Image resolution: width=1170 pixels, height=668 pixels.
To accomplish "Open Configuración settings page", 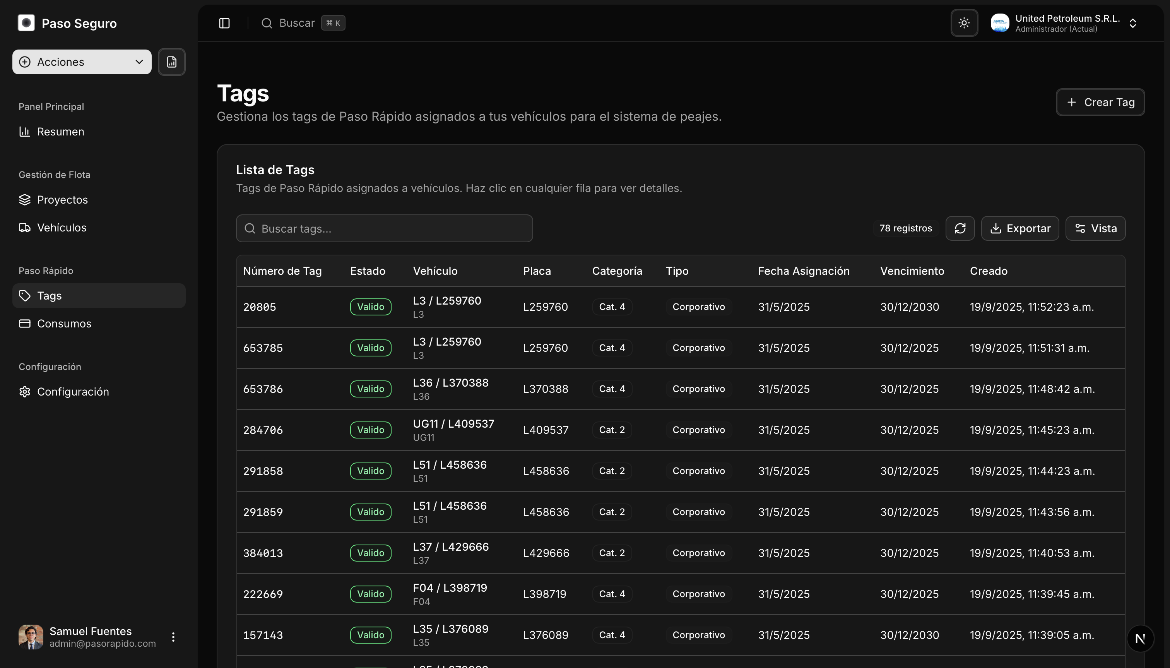I will click(x=73, y=392).
